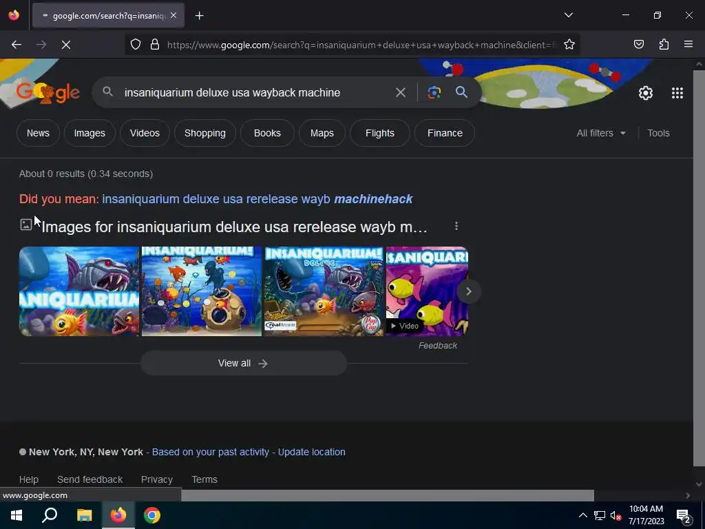Show next images with the arrow

[468, 291]
